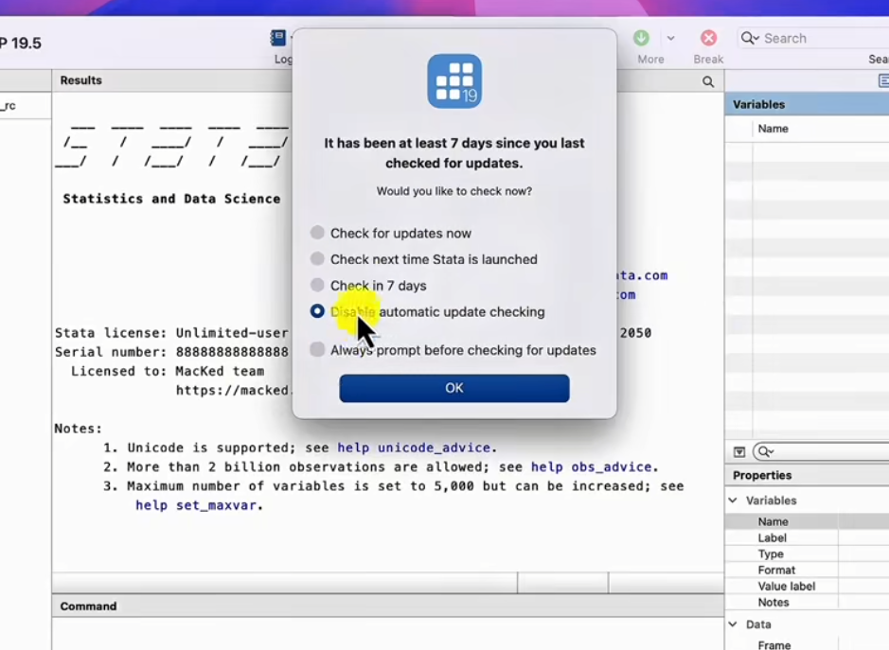Select "Check for updates now" option
This screenshot has height=650, width=889.
click(x=317, y=233)
